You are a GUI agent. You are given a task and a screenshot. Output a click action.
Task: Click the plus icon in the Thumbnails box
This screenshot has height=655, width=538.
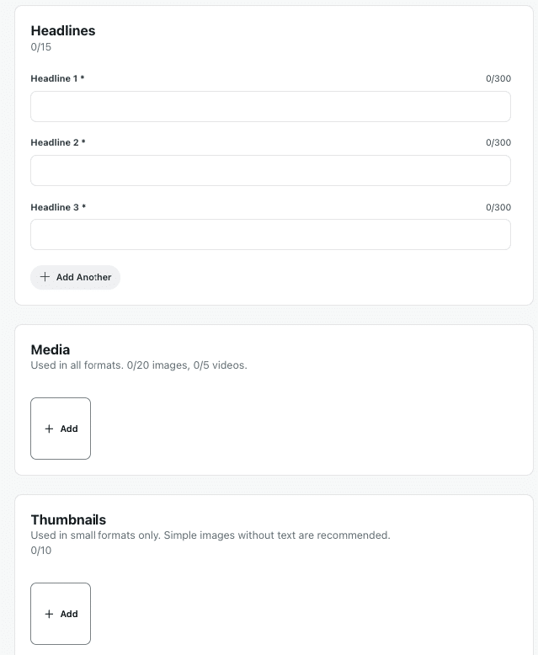[49, 614]
